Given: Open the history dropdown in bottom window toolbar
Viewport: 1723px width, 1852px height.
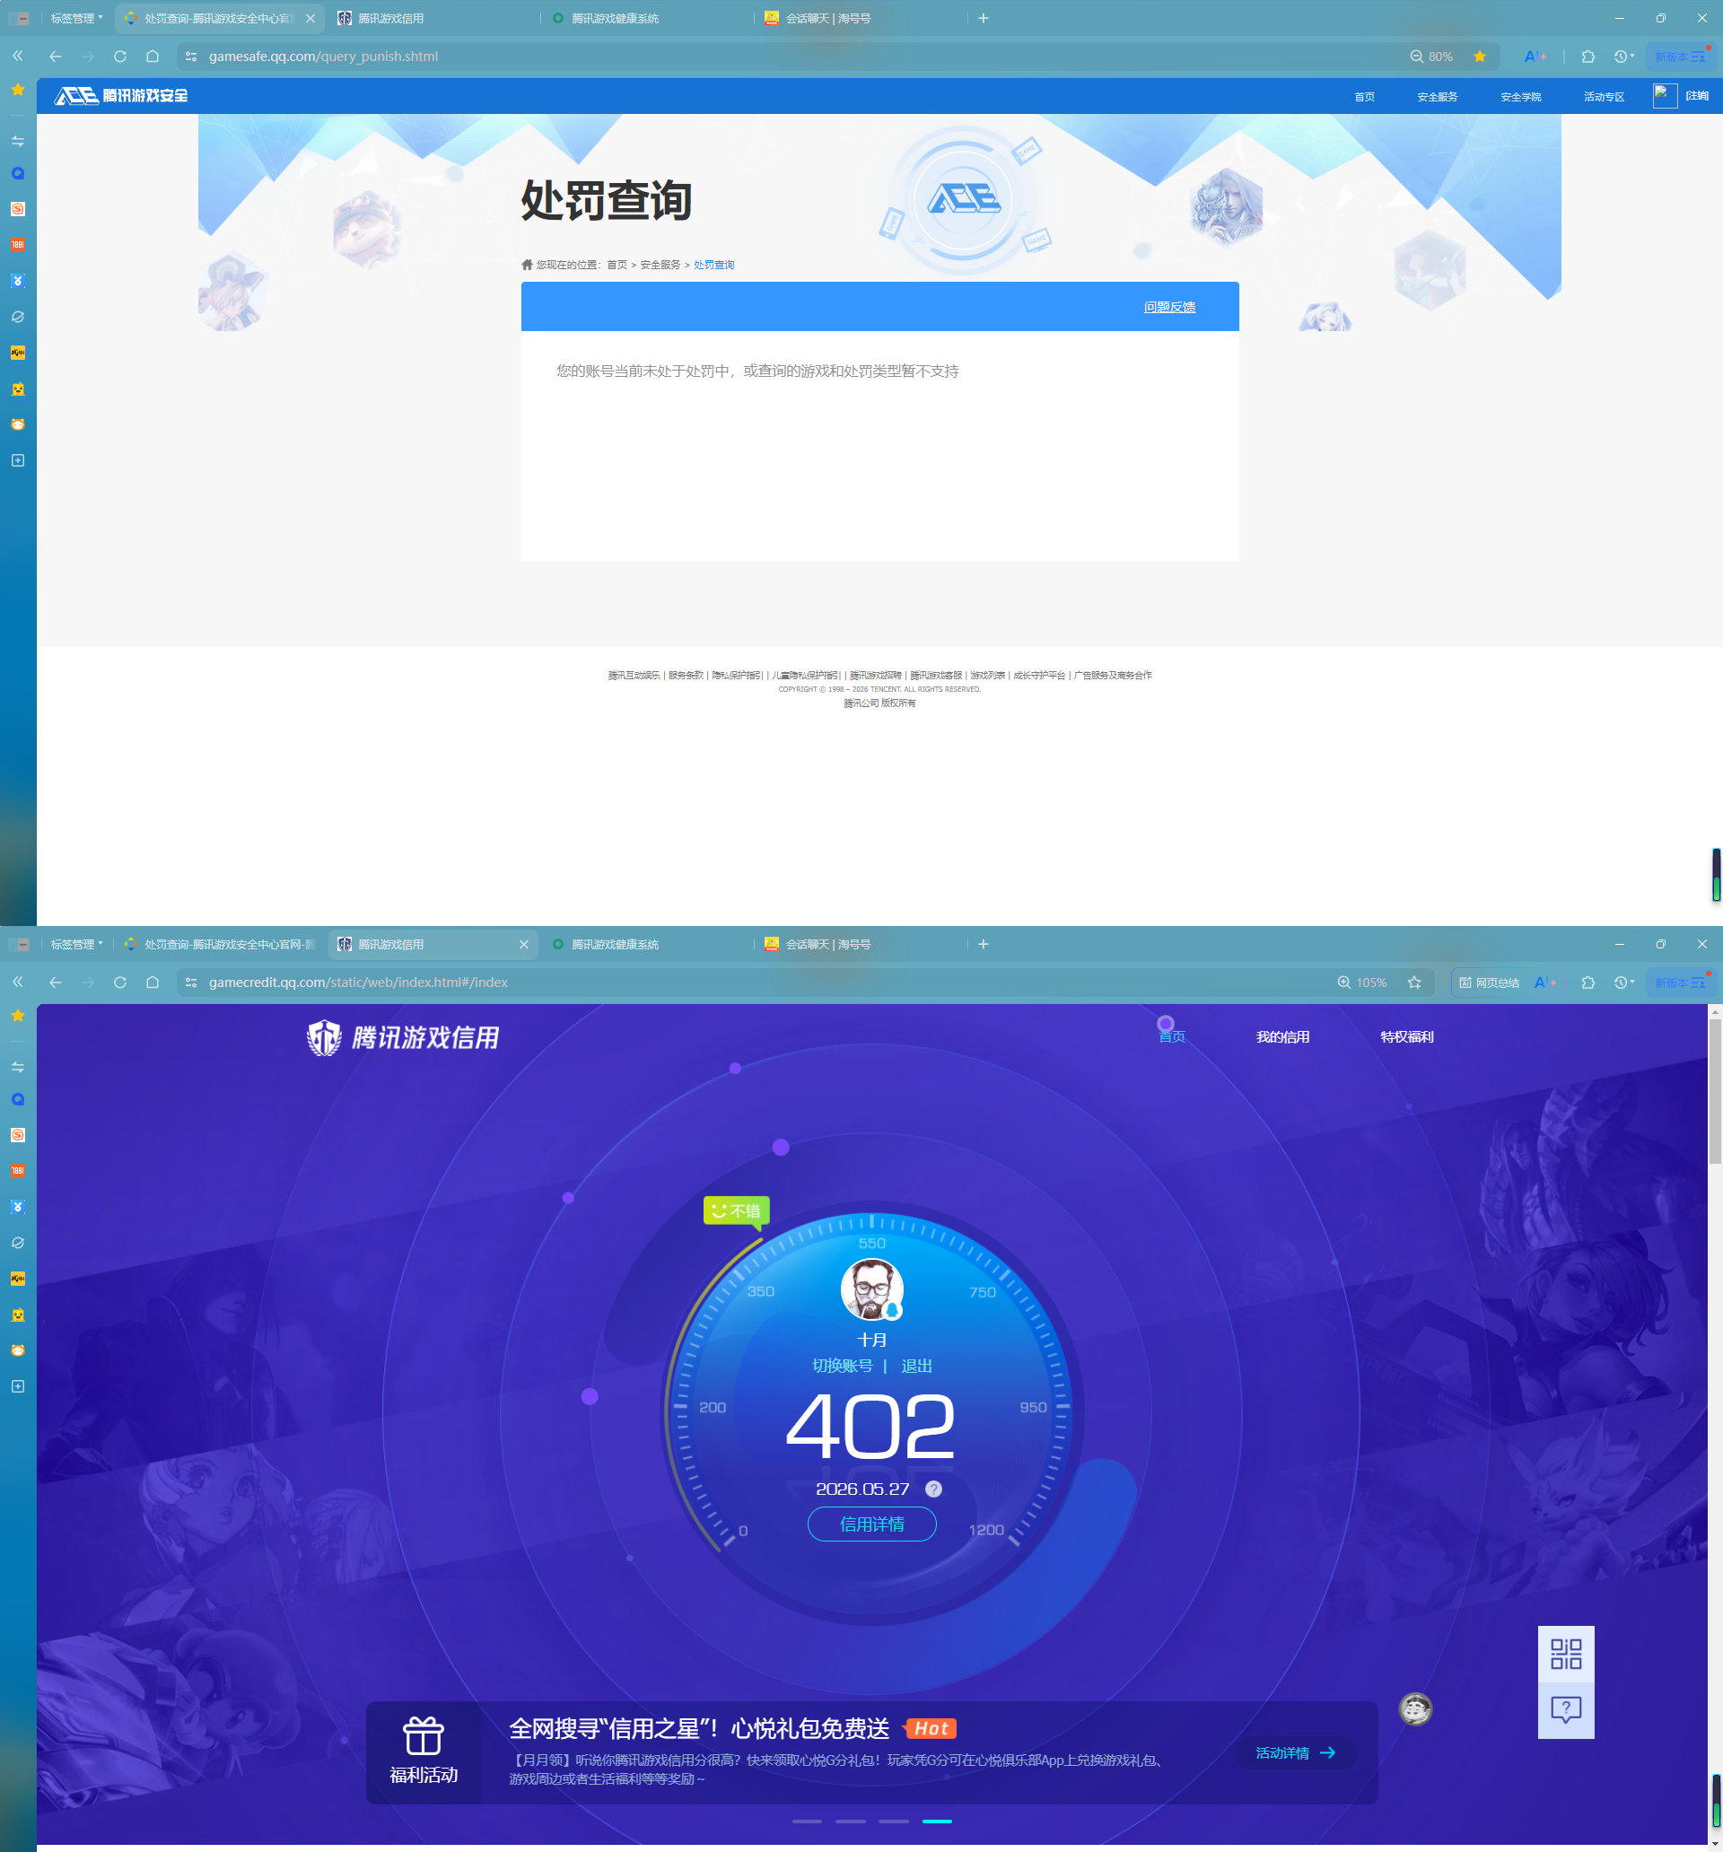Looking at the screenshot, I should coord(1623,983).
